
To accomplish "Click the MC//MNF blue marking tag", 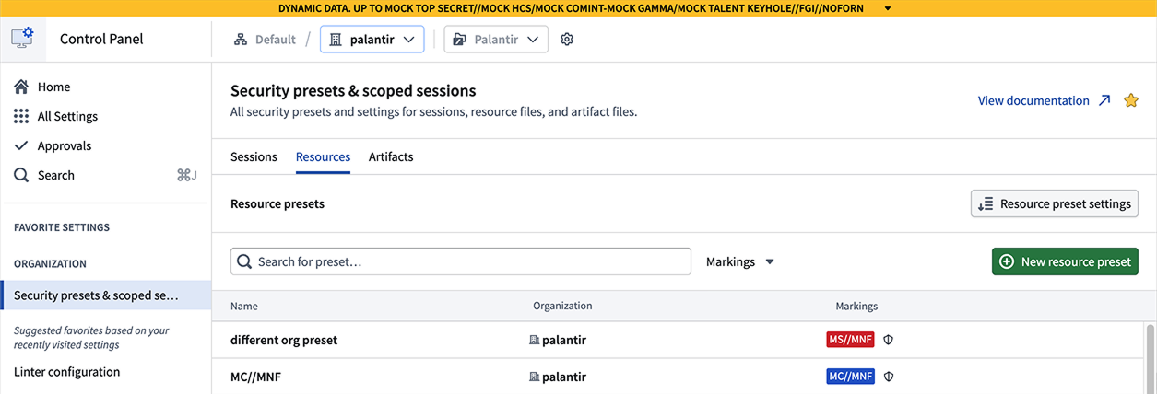I will [x=850, y=377].
